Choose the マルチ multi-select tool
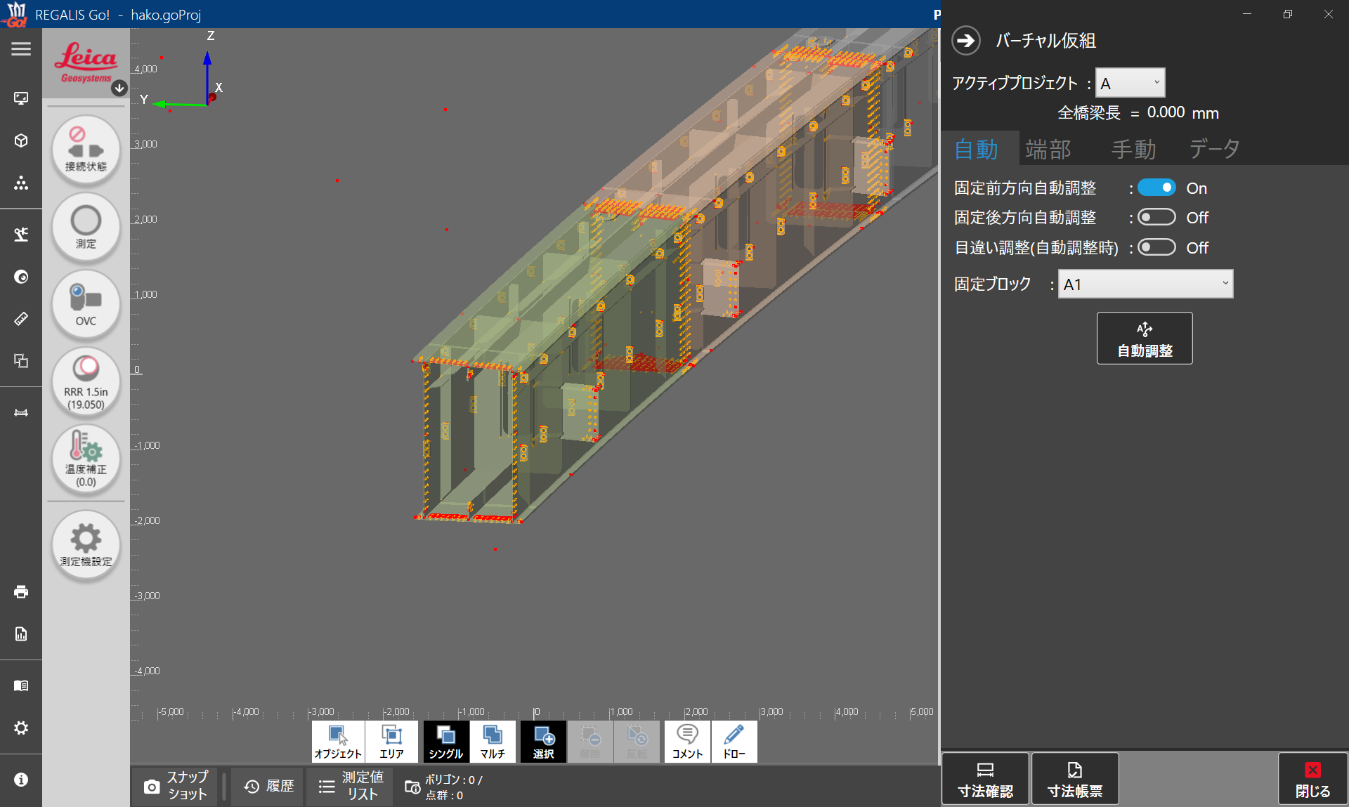The image size is (1349, 807). pyautogui.click(x=493, y=741)
